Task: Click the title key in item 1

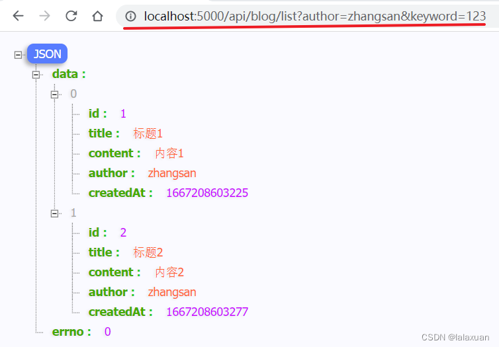Action: pyautogui.click(x=104, y=252)
